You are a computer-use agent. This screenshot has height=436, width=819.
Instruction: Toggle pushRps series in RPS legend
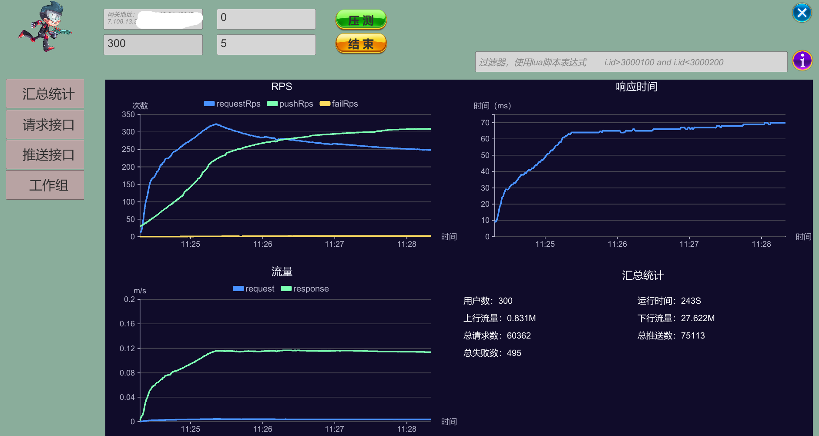[x=290, y=104]
